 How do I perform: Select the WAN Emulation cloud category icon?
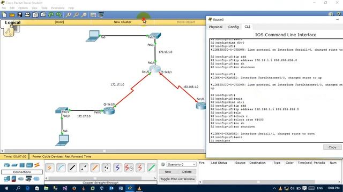tap(21, 179)
